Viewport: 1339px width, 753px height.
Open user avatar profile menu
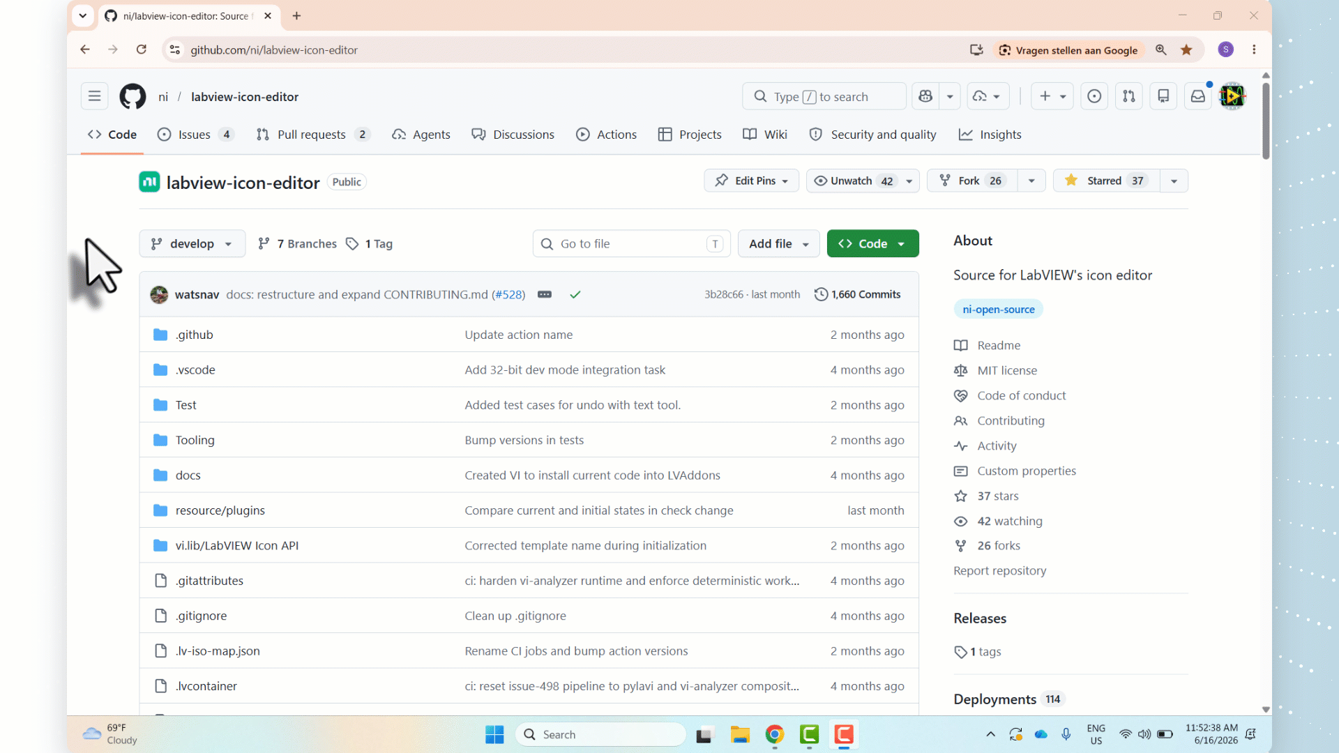[x=1232, y=96]
